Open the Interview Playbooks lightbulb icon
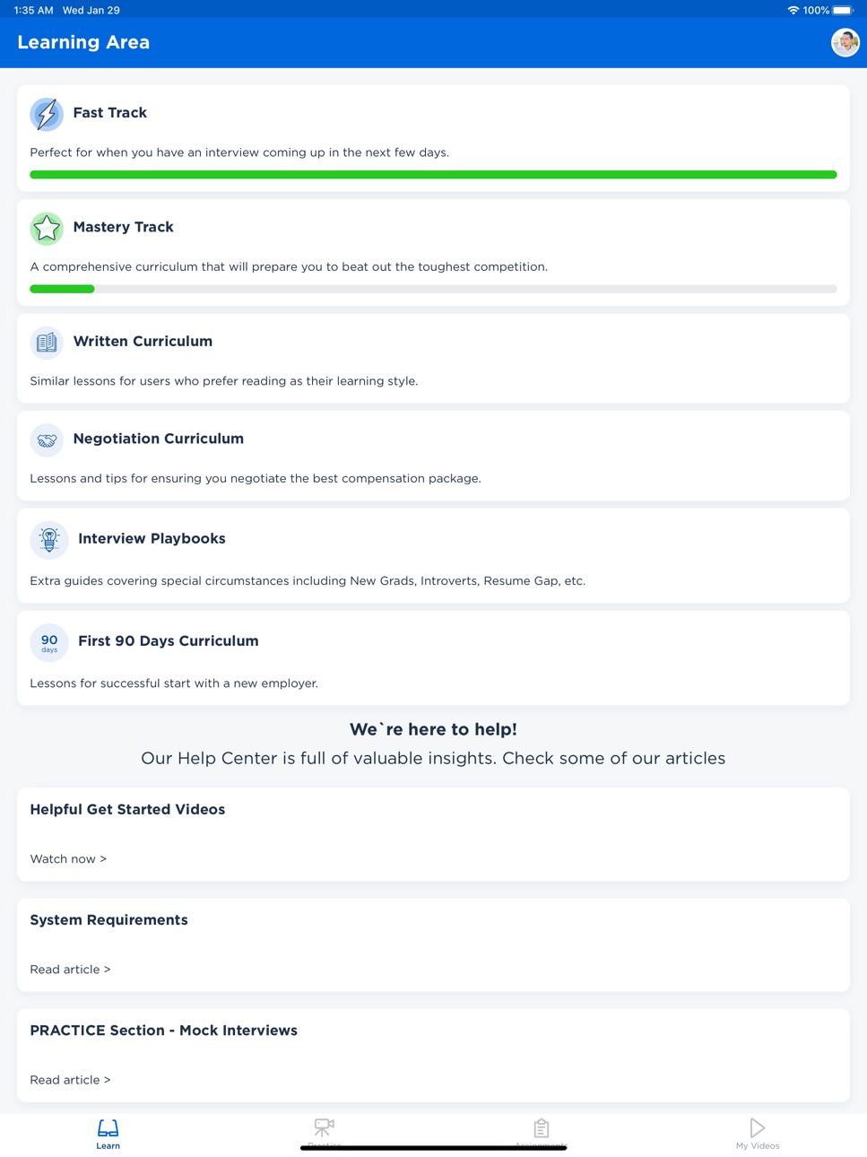Image resolution: width=867 pixels, height=1157 pixels. 49,540
